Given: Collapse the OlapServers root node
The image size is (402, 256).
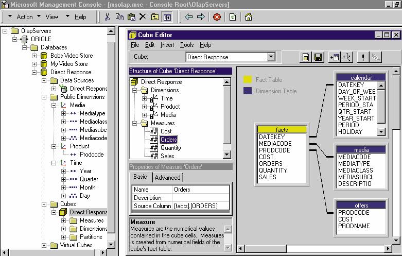Looking at the screenshot, I should click(x=5, y=31).
